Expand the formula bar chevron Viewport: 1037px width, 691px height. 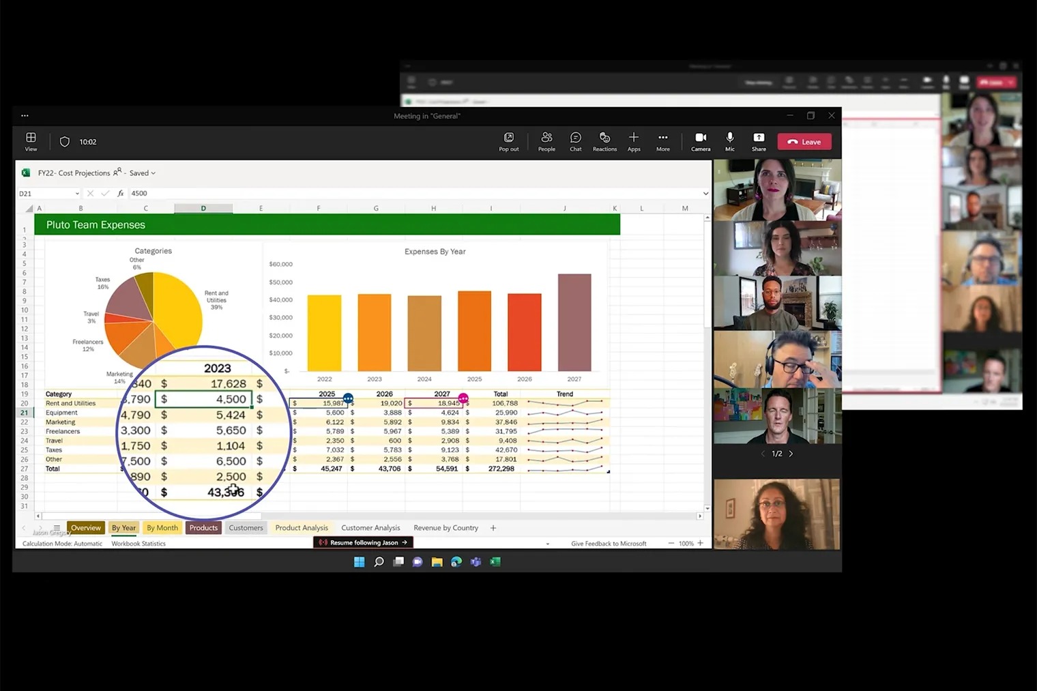(x=705, y=194)
